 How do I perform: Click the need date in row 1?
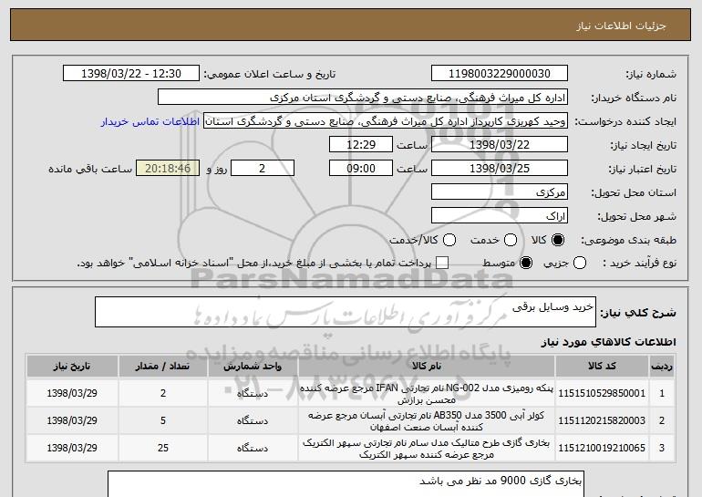72,394
